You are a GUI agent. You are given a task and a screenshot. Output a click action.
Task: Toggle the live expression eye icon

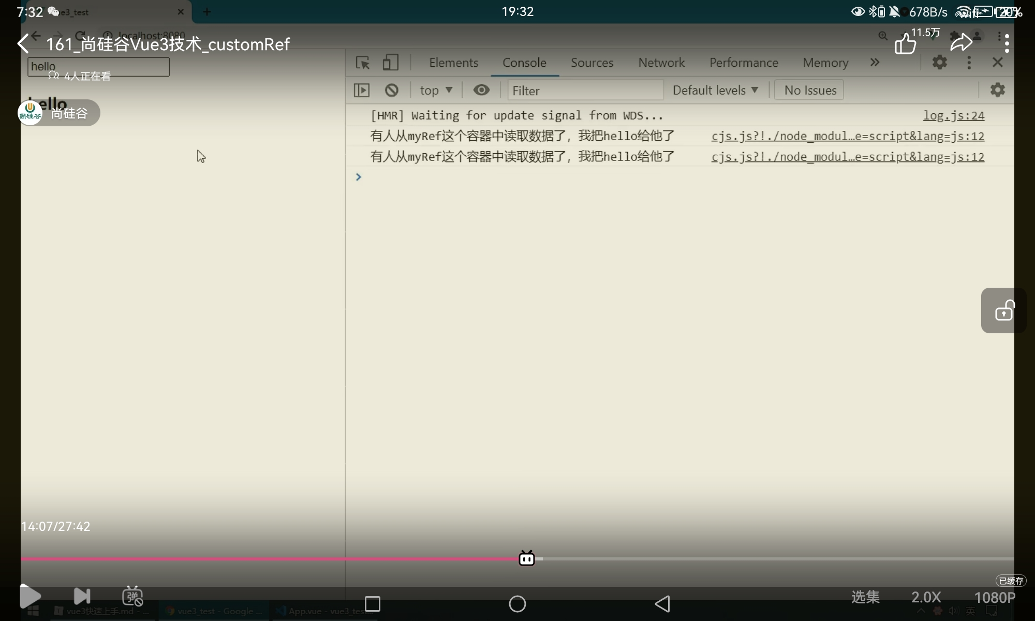click(x=481, y=90)
